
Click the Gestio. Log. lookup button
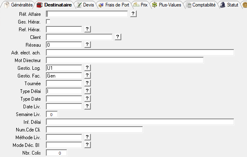click(x=88, y=68)
